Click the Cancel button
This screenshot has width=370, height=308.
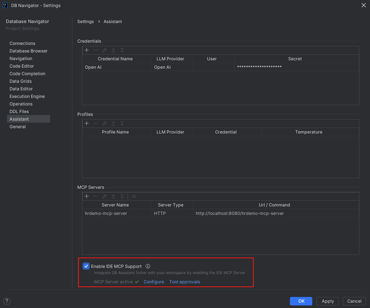354,301
